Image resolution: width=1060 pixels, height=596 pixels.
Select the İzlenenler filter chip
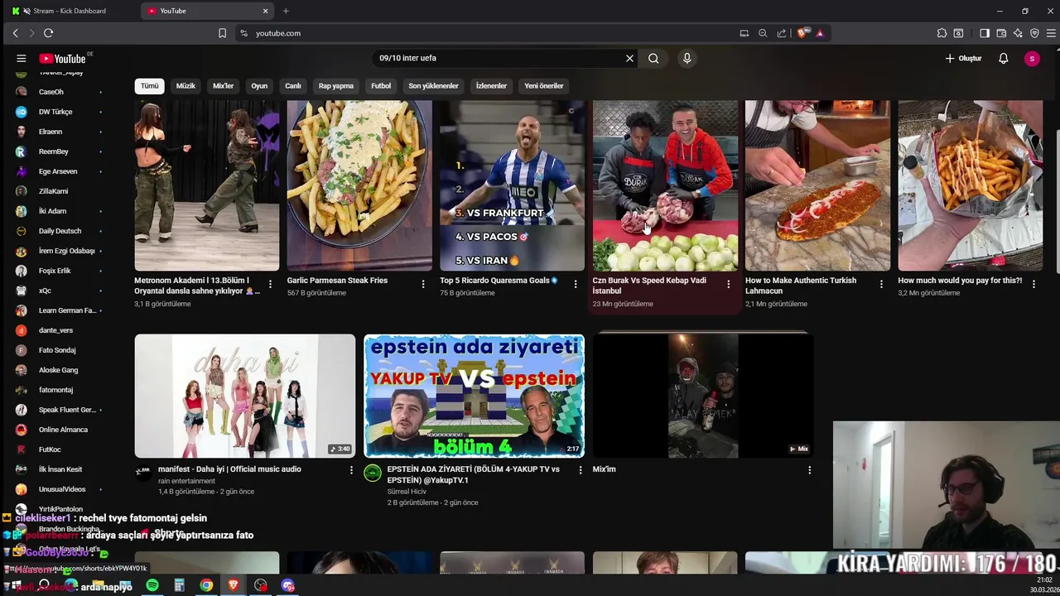(491, 86)
